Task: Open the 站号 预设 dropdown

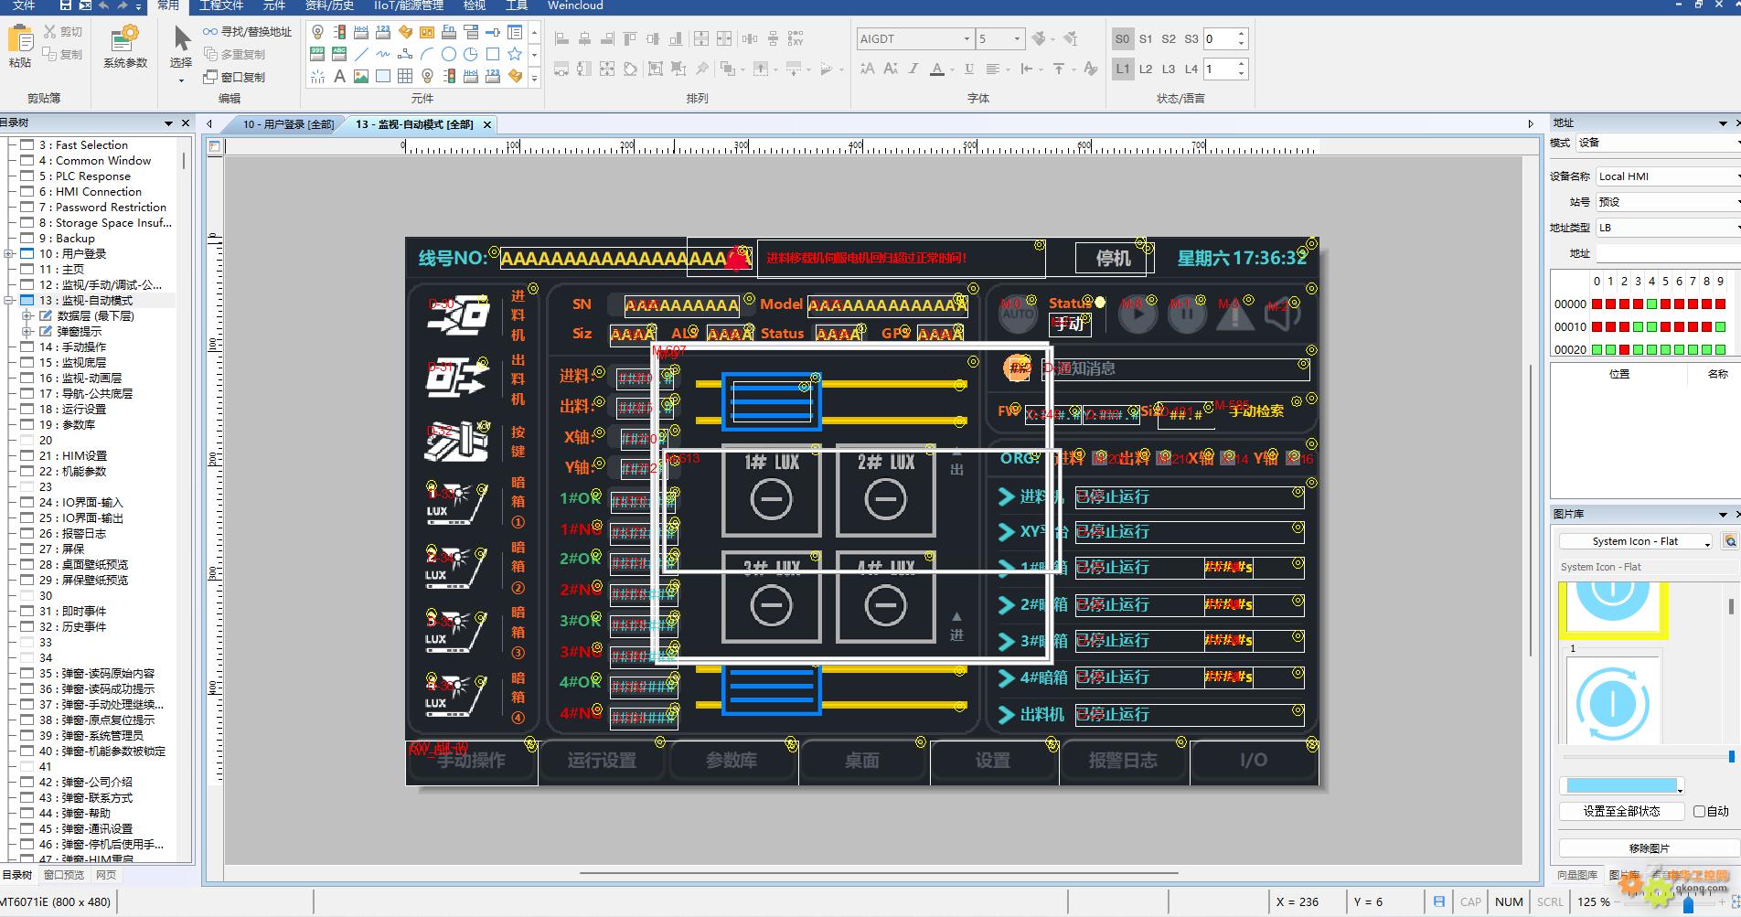Action: pyautogui.click(x=1668, y=202)
